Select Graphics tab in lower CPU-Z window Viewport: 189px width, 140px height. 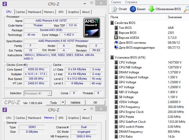pos(74,118)
